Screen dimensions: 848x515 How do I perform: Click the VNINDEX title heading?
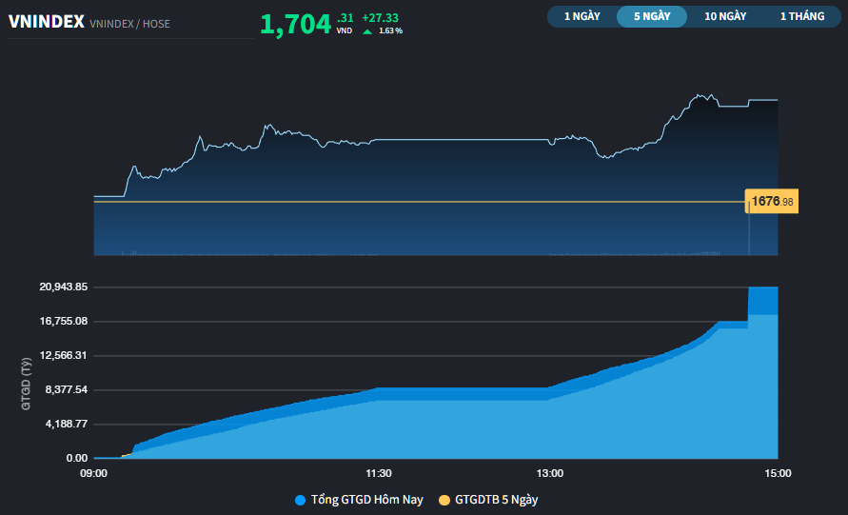pyautogui.click(x=46, y=21)
